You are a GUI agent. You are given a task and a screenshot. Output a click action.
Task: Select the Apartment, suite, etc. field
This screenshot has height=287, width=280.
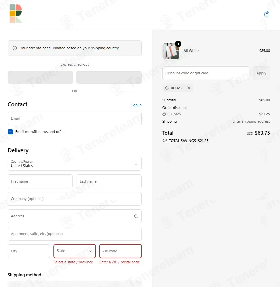tap(75, 234)
